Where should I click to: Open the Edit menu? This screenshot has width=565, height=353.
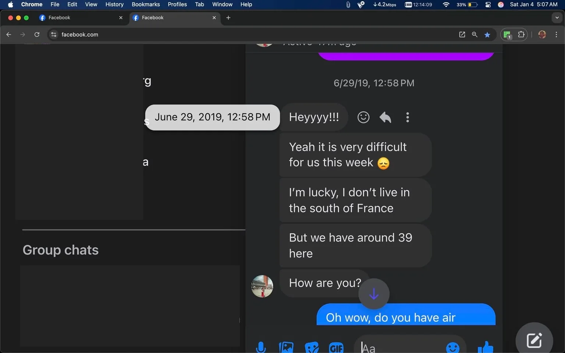[x=72, y=4]
